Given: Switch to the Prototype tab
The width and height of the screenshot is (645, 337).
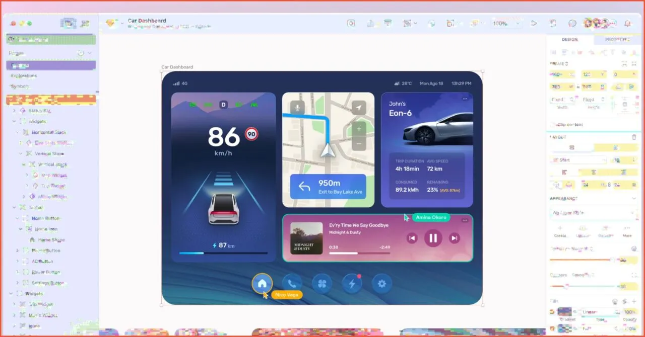Looking at the screenshot, I should 616,39.
